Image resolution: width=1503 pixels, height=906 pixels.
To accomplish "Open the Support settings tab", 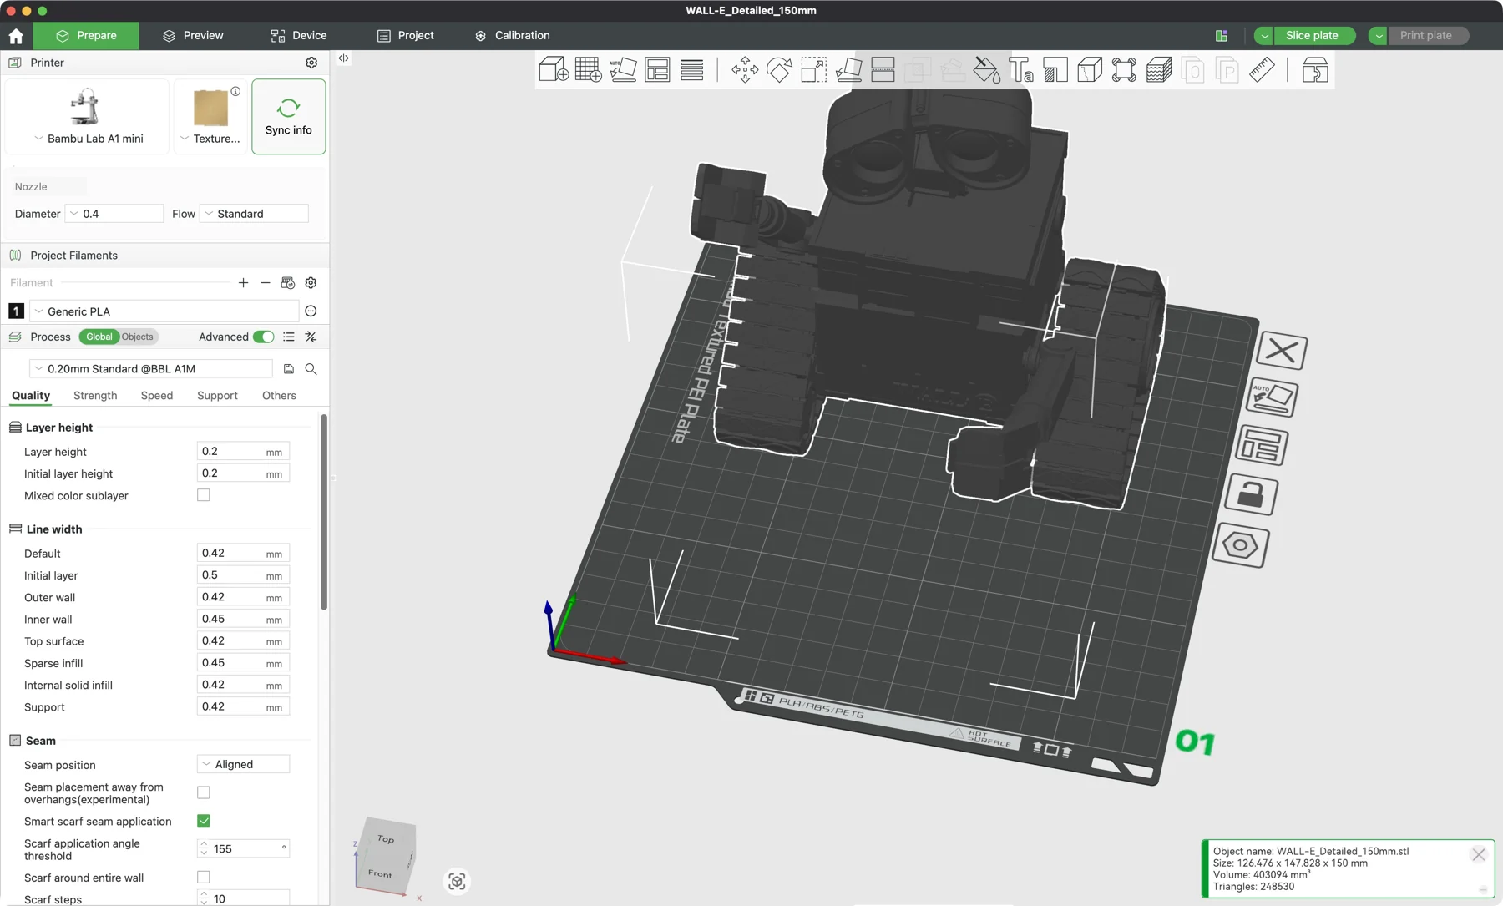I will click(x=217, y=396).
